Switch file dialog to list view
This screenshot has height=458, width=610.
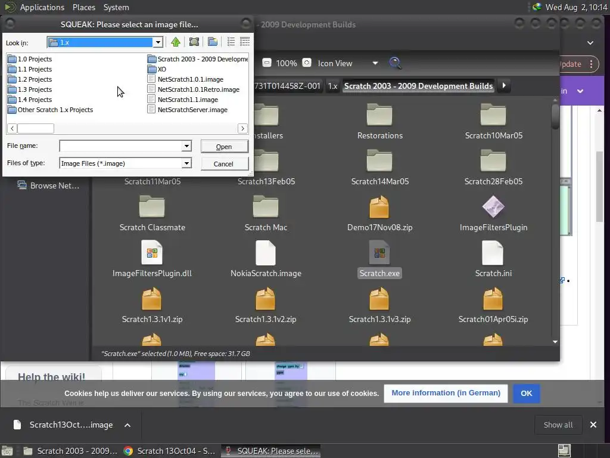[x=231, y=42]
